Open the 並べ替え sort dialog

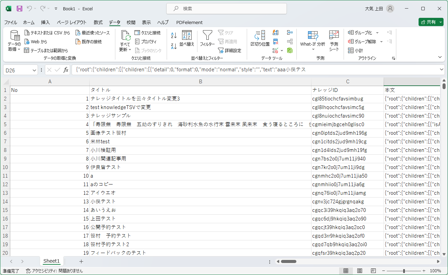(x=187, y=39)
